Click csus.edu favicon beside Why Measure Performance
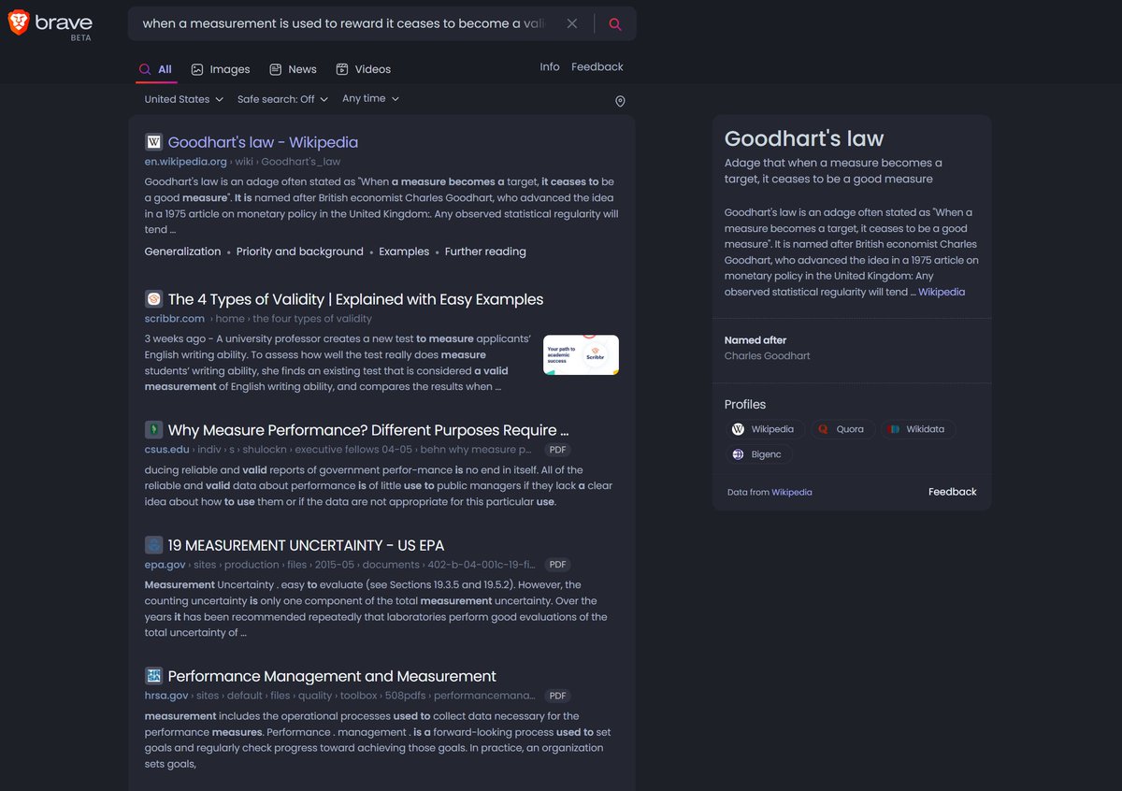 (x=154, y=430)
